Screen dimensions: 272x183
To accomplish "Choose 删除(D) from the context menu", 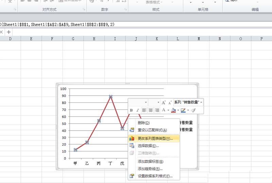I will (x=154, y=123).
